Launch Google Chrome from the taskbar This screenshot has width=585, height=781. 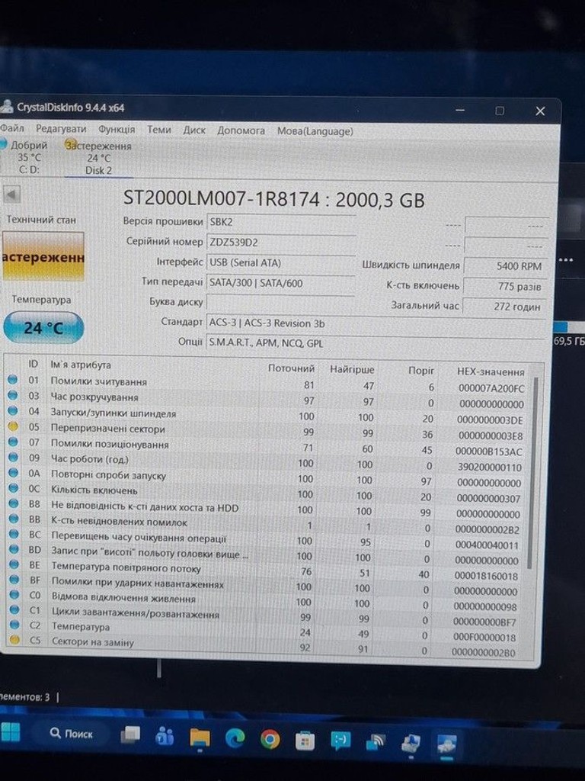coord(270,740)
